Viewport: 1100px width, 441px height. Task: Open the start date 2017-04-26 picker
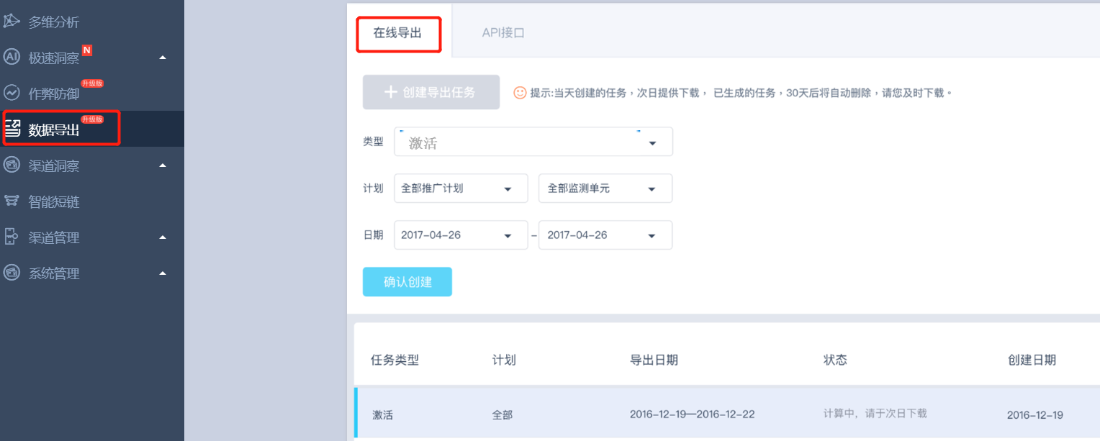[x=461, y=235]
